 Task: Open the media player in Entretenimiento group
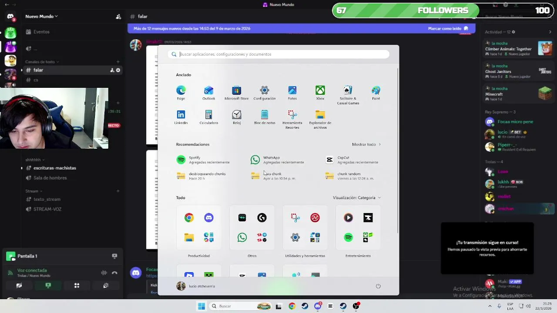coord(348,218)
